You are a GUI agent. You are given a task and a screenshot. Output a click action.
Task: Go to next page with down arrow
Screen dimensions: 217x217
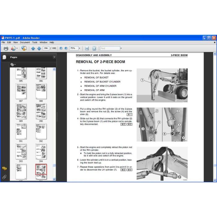point(39,48)
